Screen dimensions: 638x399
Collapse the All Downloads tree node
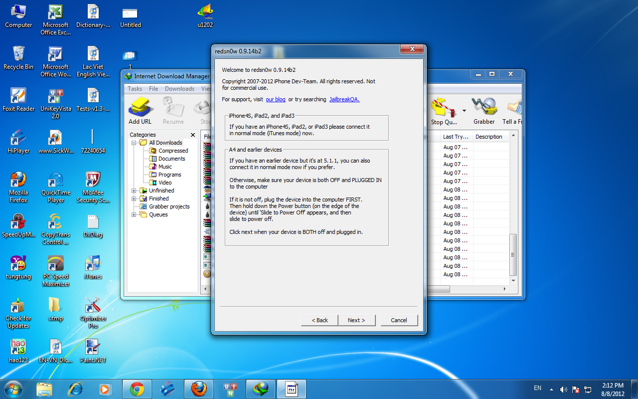point(134,143)
